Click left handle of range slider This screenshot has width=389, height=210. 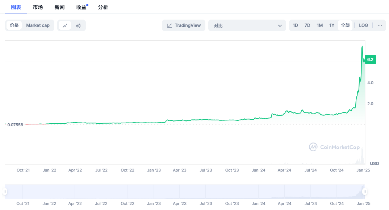tap(5, 192)
